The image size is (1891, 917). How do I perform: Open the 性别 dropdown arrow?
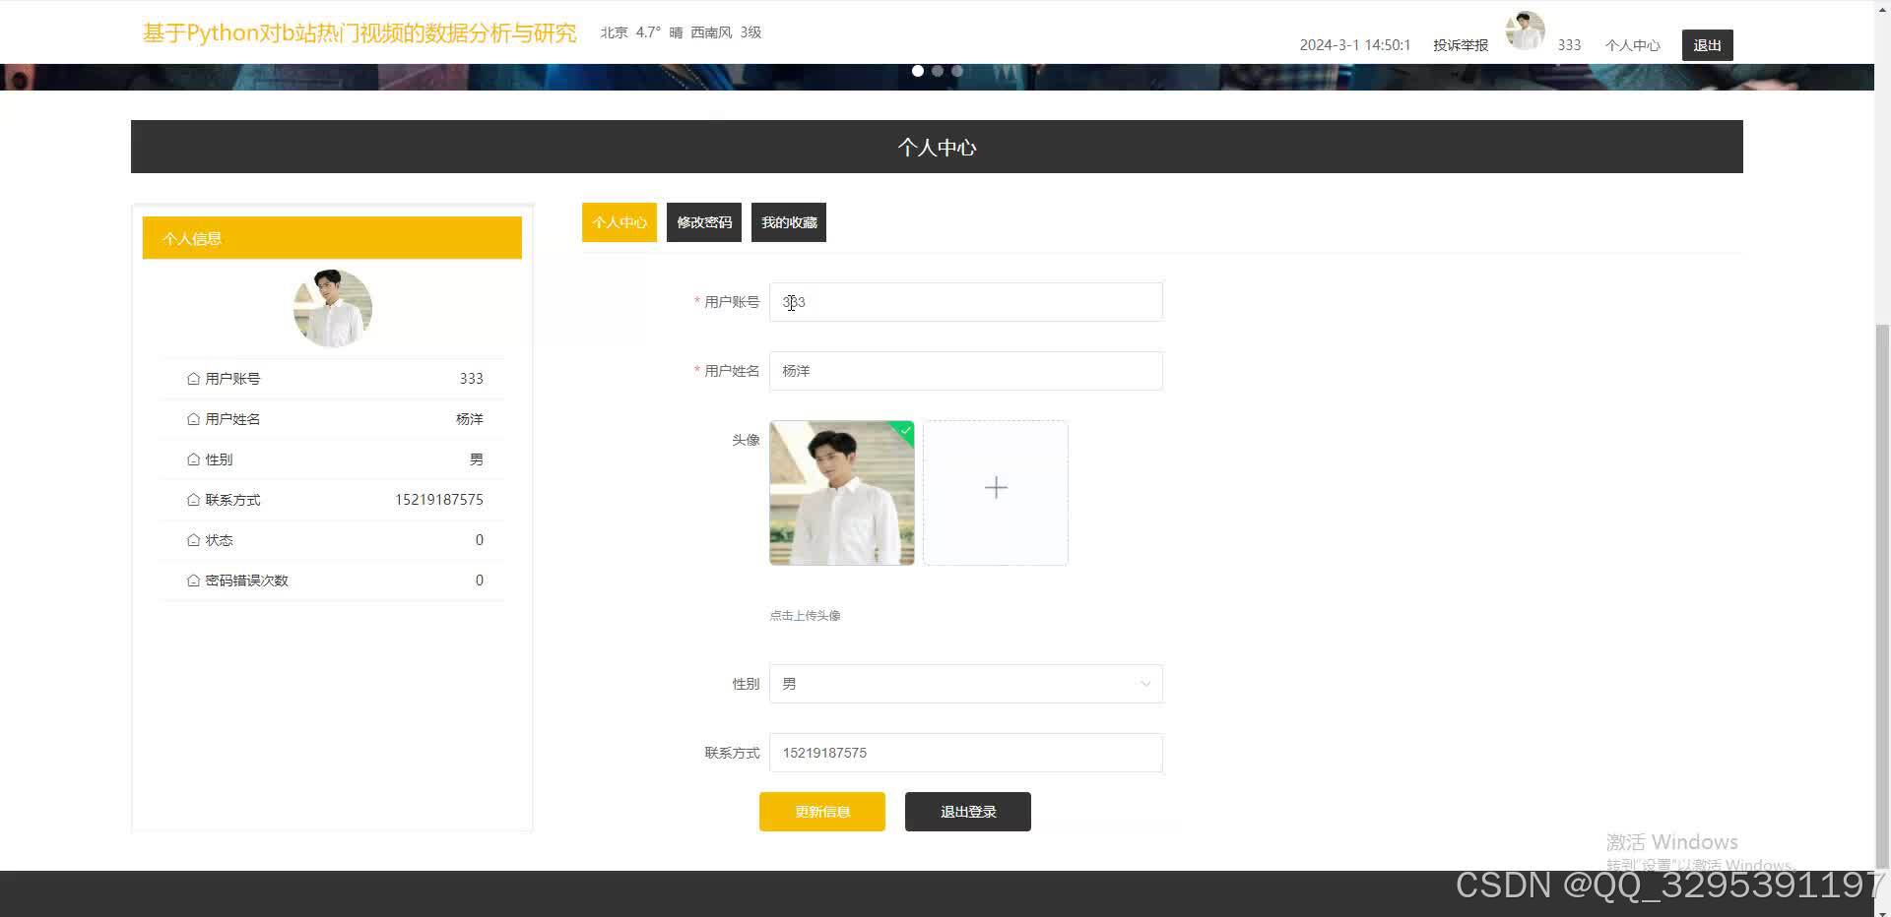[1145, 684]
